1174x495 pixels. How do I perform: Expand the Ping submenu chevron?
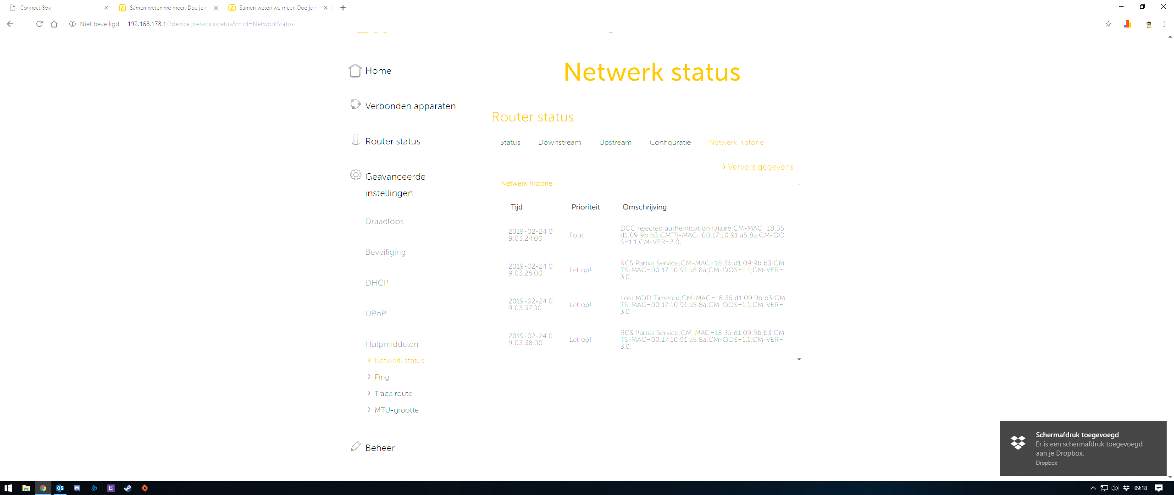[369, 377]
